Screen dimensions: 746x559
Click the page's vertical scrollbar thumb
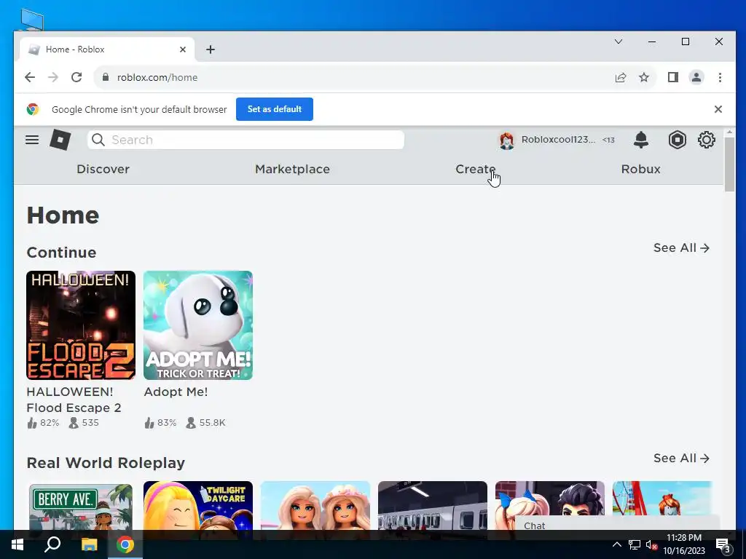click(x=729, y=164)
